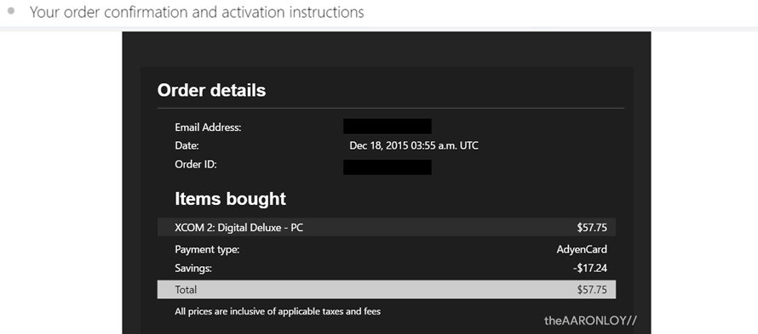This screenshot has width=758, height=334.
Task: Click the 'Date:' label
Action: pos(187,146)
